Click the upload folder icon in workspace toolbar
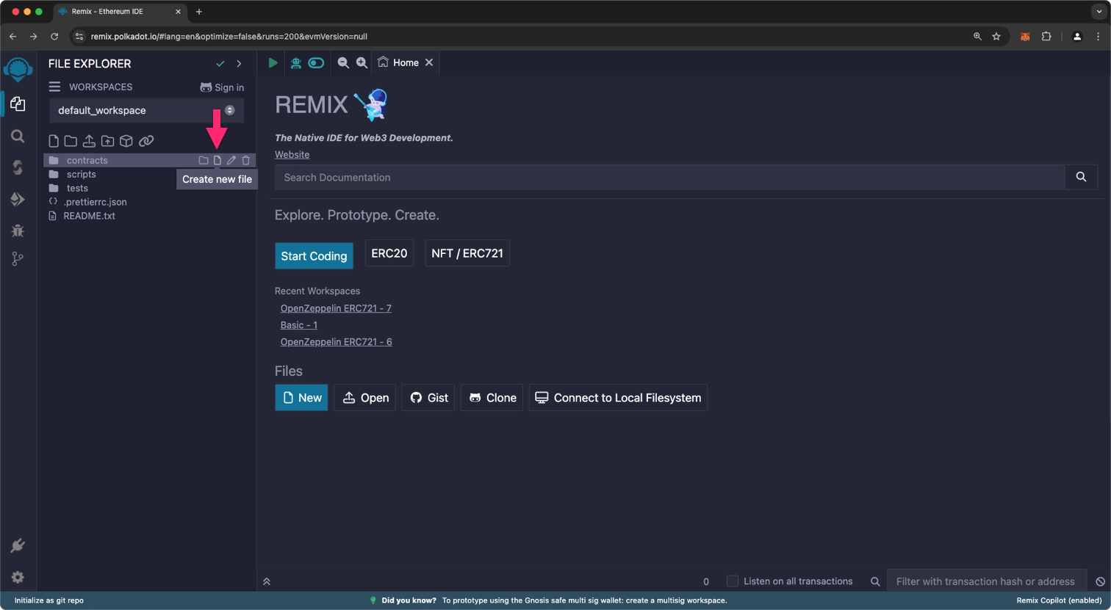Image resolution: width=1111 pixels, height=610 pixels. point(107,141)
